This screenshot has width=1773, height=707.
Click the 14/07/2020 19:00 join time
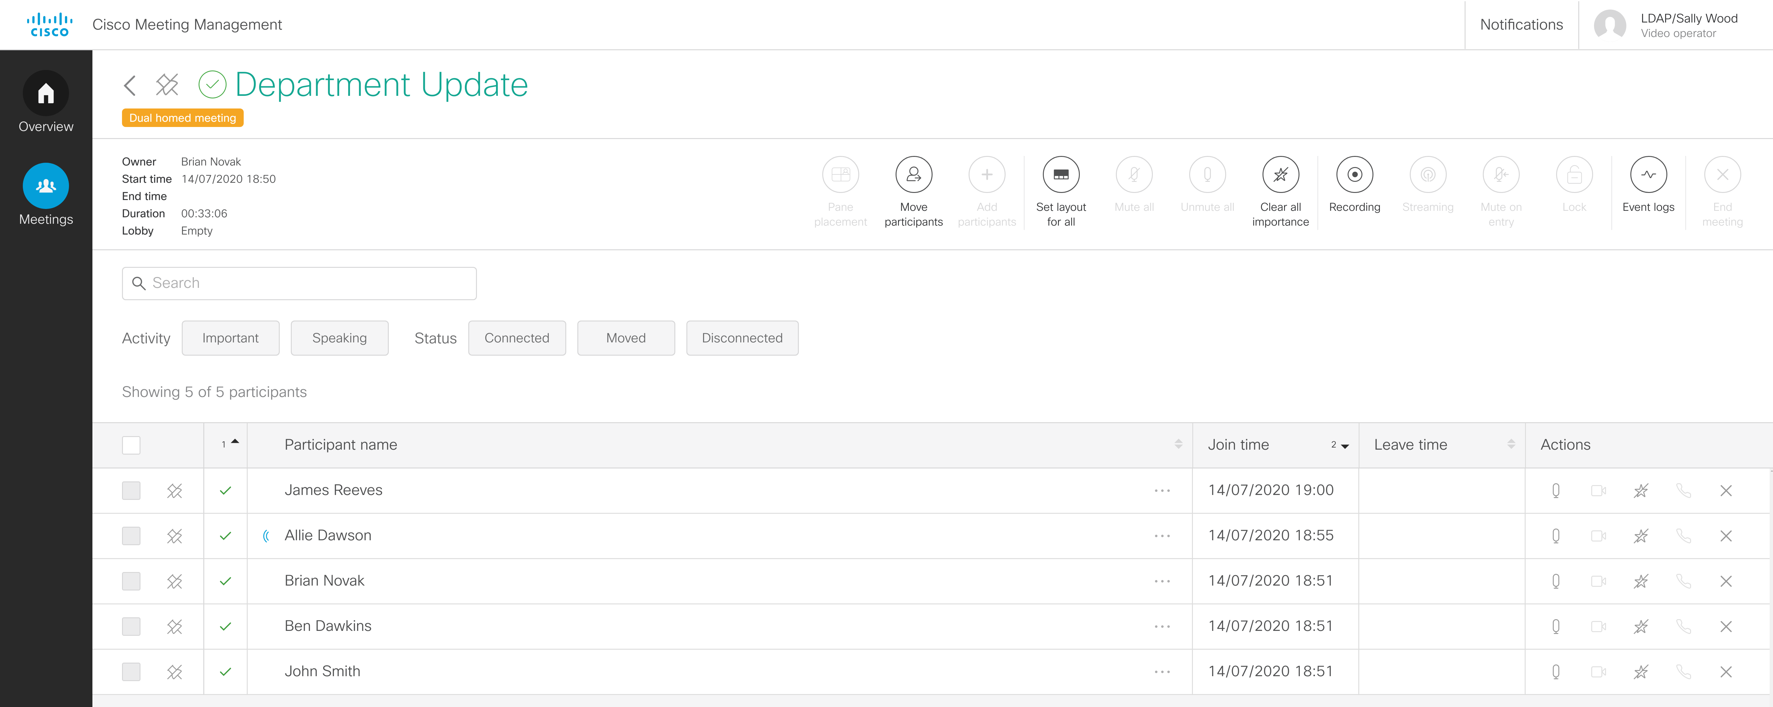point(1271,490)
